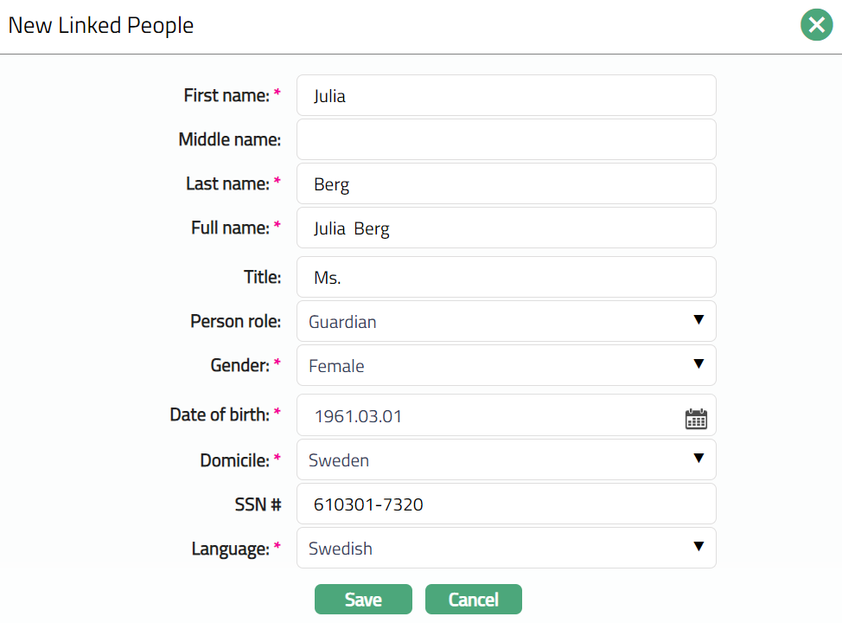
Task: Click the "Middle name:" label text
Action: (x=229, y=139)
